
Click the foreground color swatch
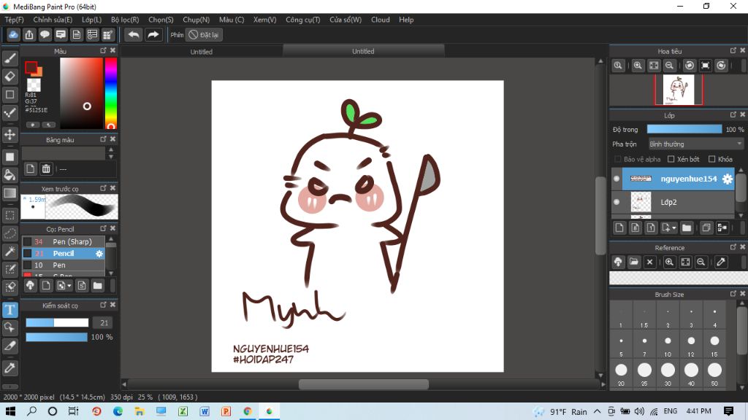[31, 68]
